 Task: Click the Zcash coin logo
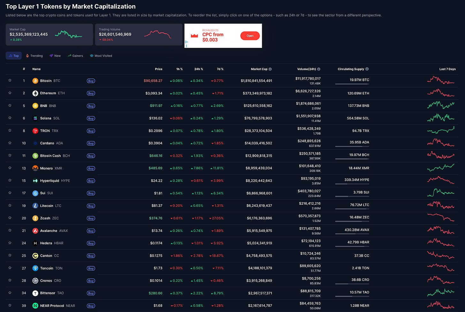[35, 218]
